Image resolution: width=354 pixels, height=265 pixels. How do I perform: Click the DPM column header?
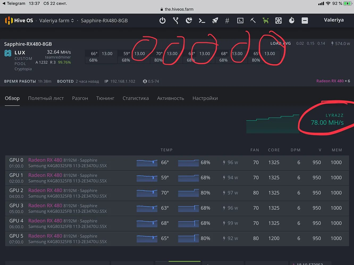pyautogui.click(x=296, y=150)
